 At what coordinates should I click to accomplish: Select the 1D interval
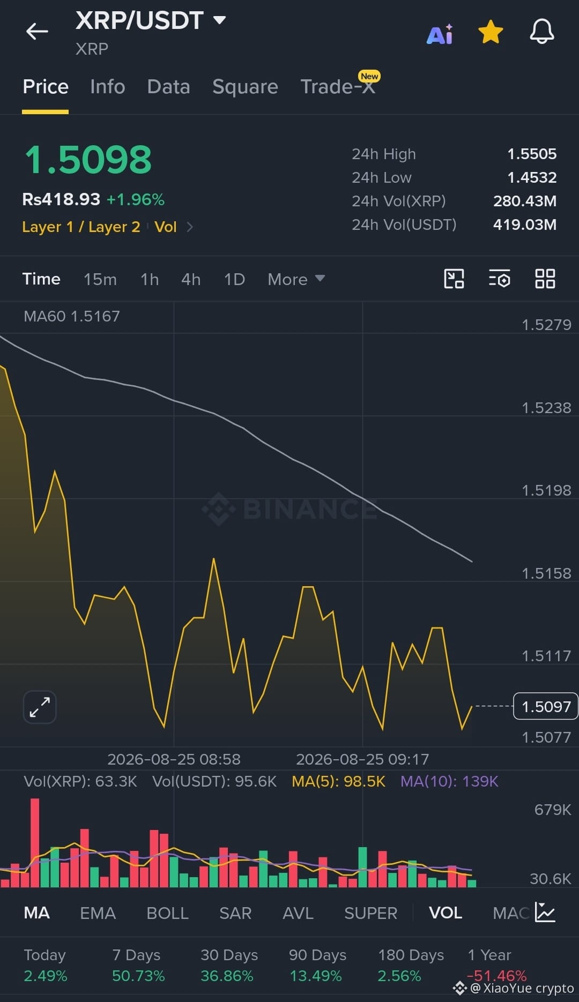coord(234,279)
